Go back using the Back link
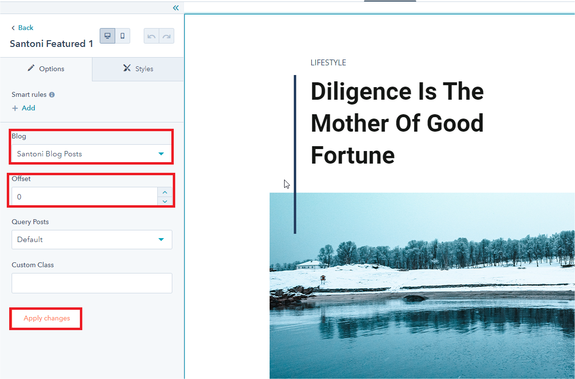Image resolution: width=575 pixels, height=379 pixels. pos(22,28)
